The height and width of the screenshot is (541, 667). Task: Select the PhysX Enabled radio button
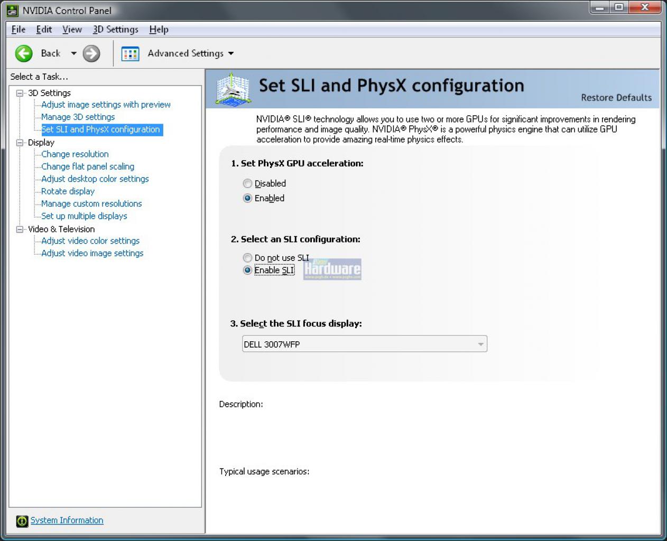247,198
